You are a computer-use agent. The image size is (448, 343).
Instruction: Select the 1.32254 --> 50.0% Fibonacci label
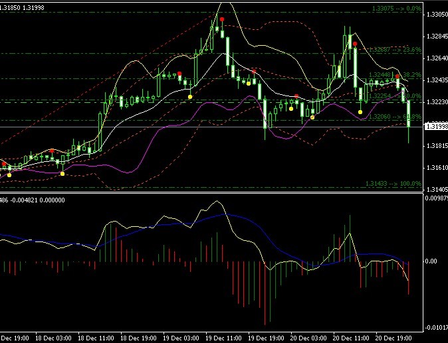click(395, 96)
